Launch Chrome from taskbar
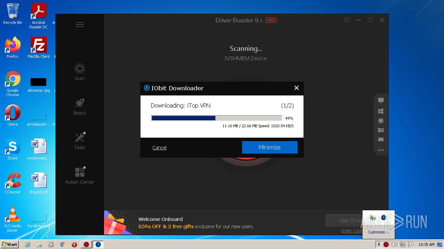The width and height of the screenshot is (444, 249). pos(63,245)
